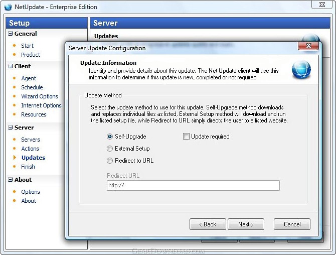Close the NetUpdate main window
This screenshot has height=255, width=336.
click(x=322, y=5)
